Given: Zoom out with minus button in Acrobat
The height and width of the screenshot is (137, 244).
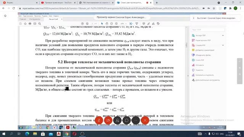Looking at the screenshot, I should coord(112,24).
